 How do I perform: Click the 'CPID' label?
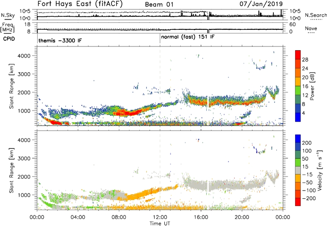click(x=9, y=39)
